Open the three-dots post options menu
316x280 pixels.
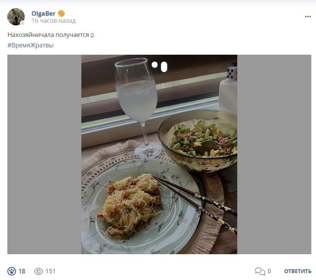coord(308,17)
